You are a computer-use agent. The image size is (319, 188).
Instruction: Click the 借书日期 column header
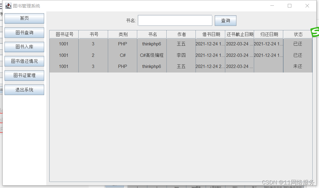pos(211,34)
